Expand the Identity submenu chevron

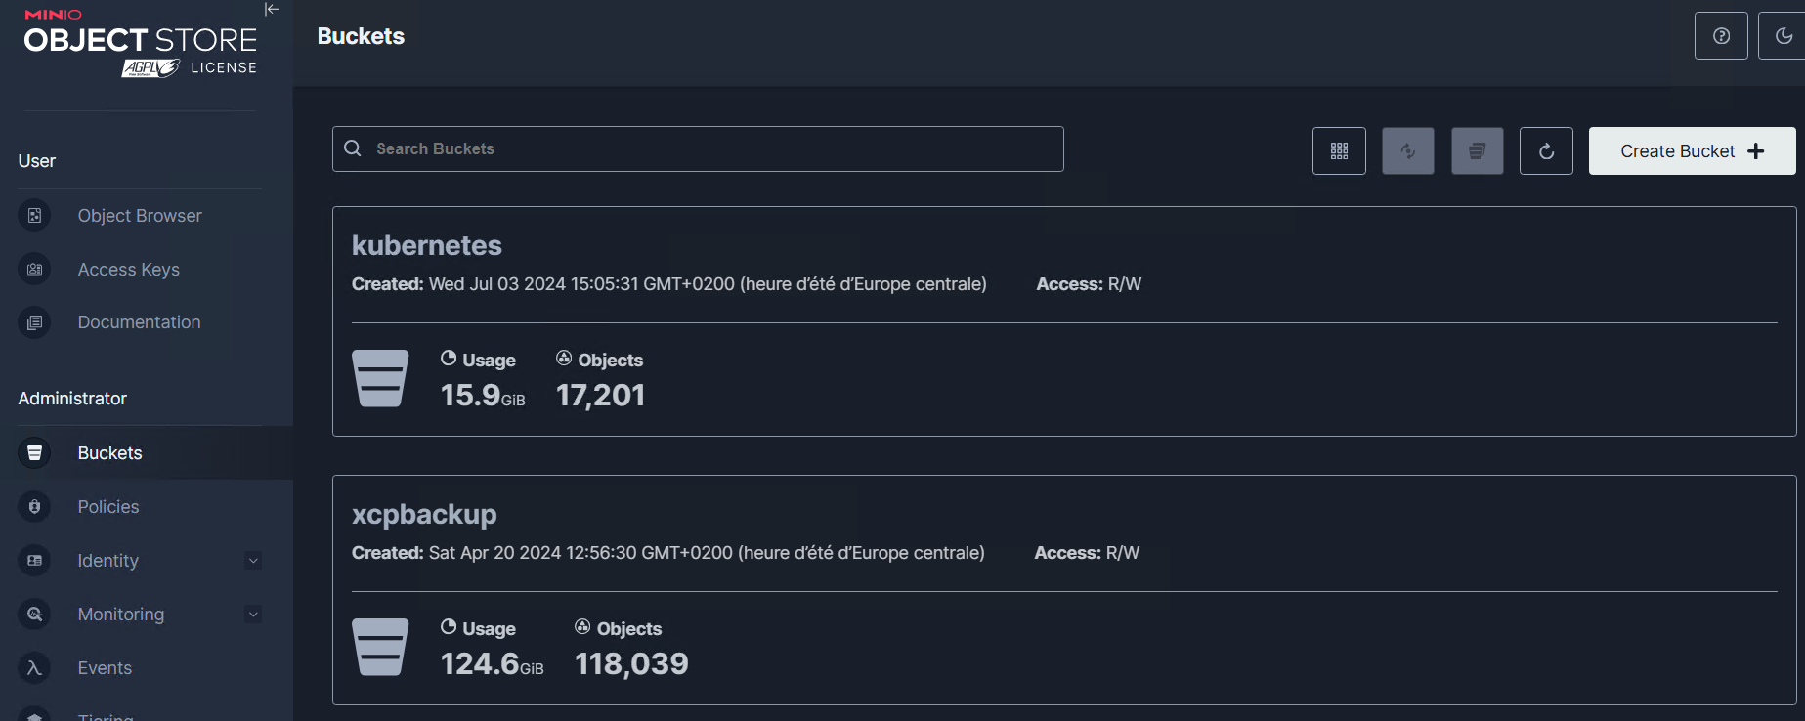point(253,561)
